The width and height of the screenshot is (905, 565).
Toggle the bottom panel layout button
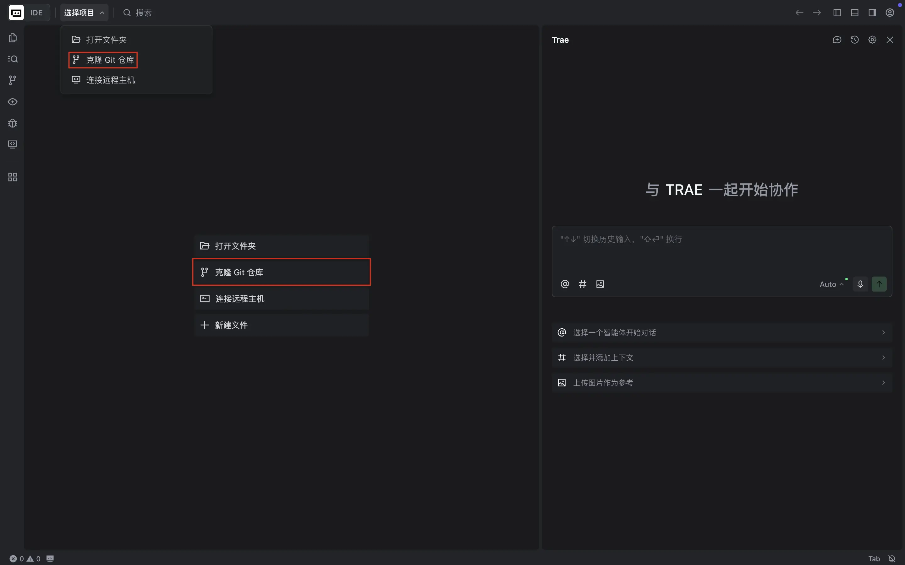[854, 12]
